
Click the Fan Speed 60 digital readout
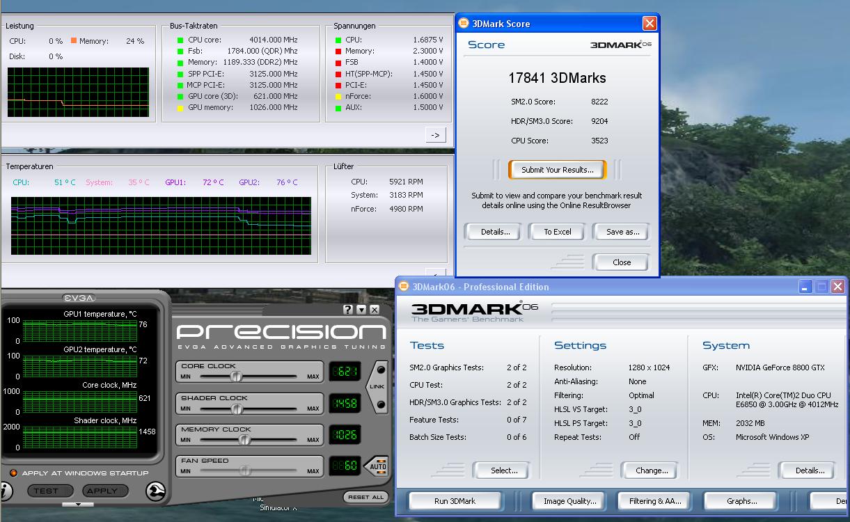[345, 466]
